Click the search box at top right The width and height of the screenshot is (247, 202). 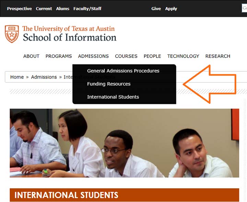point(244,8)
